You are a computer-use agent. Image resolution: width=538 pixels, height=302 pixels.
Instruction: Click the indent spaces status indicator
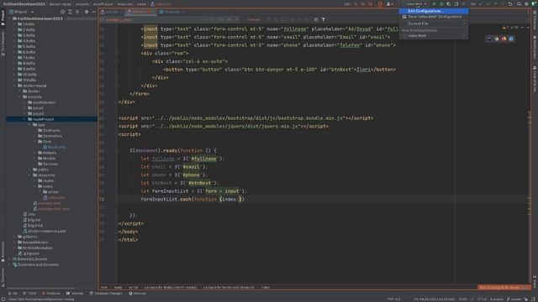[497, 299]
